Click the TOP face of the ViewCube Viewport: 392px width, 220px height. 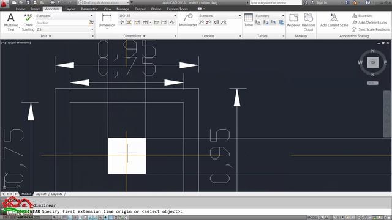click(373, 62)
